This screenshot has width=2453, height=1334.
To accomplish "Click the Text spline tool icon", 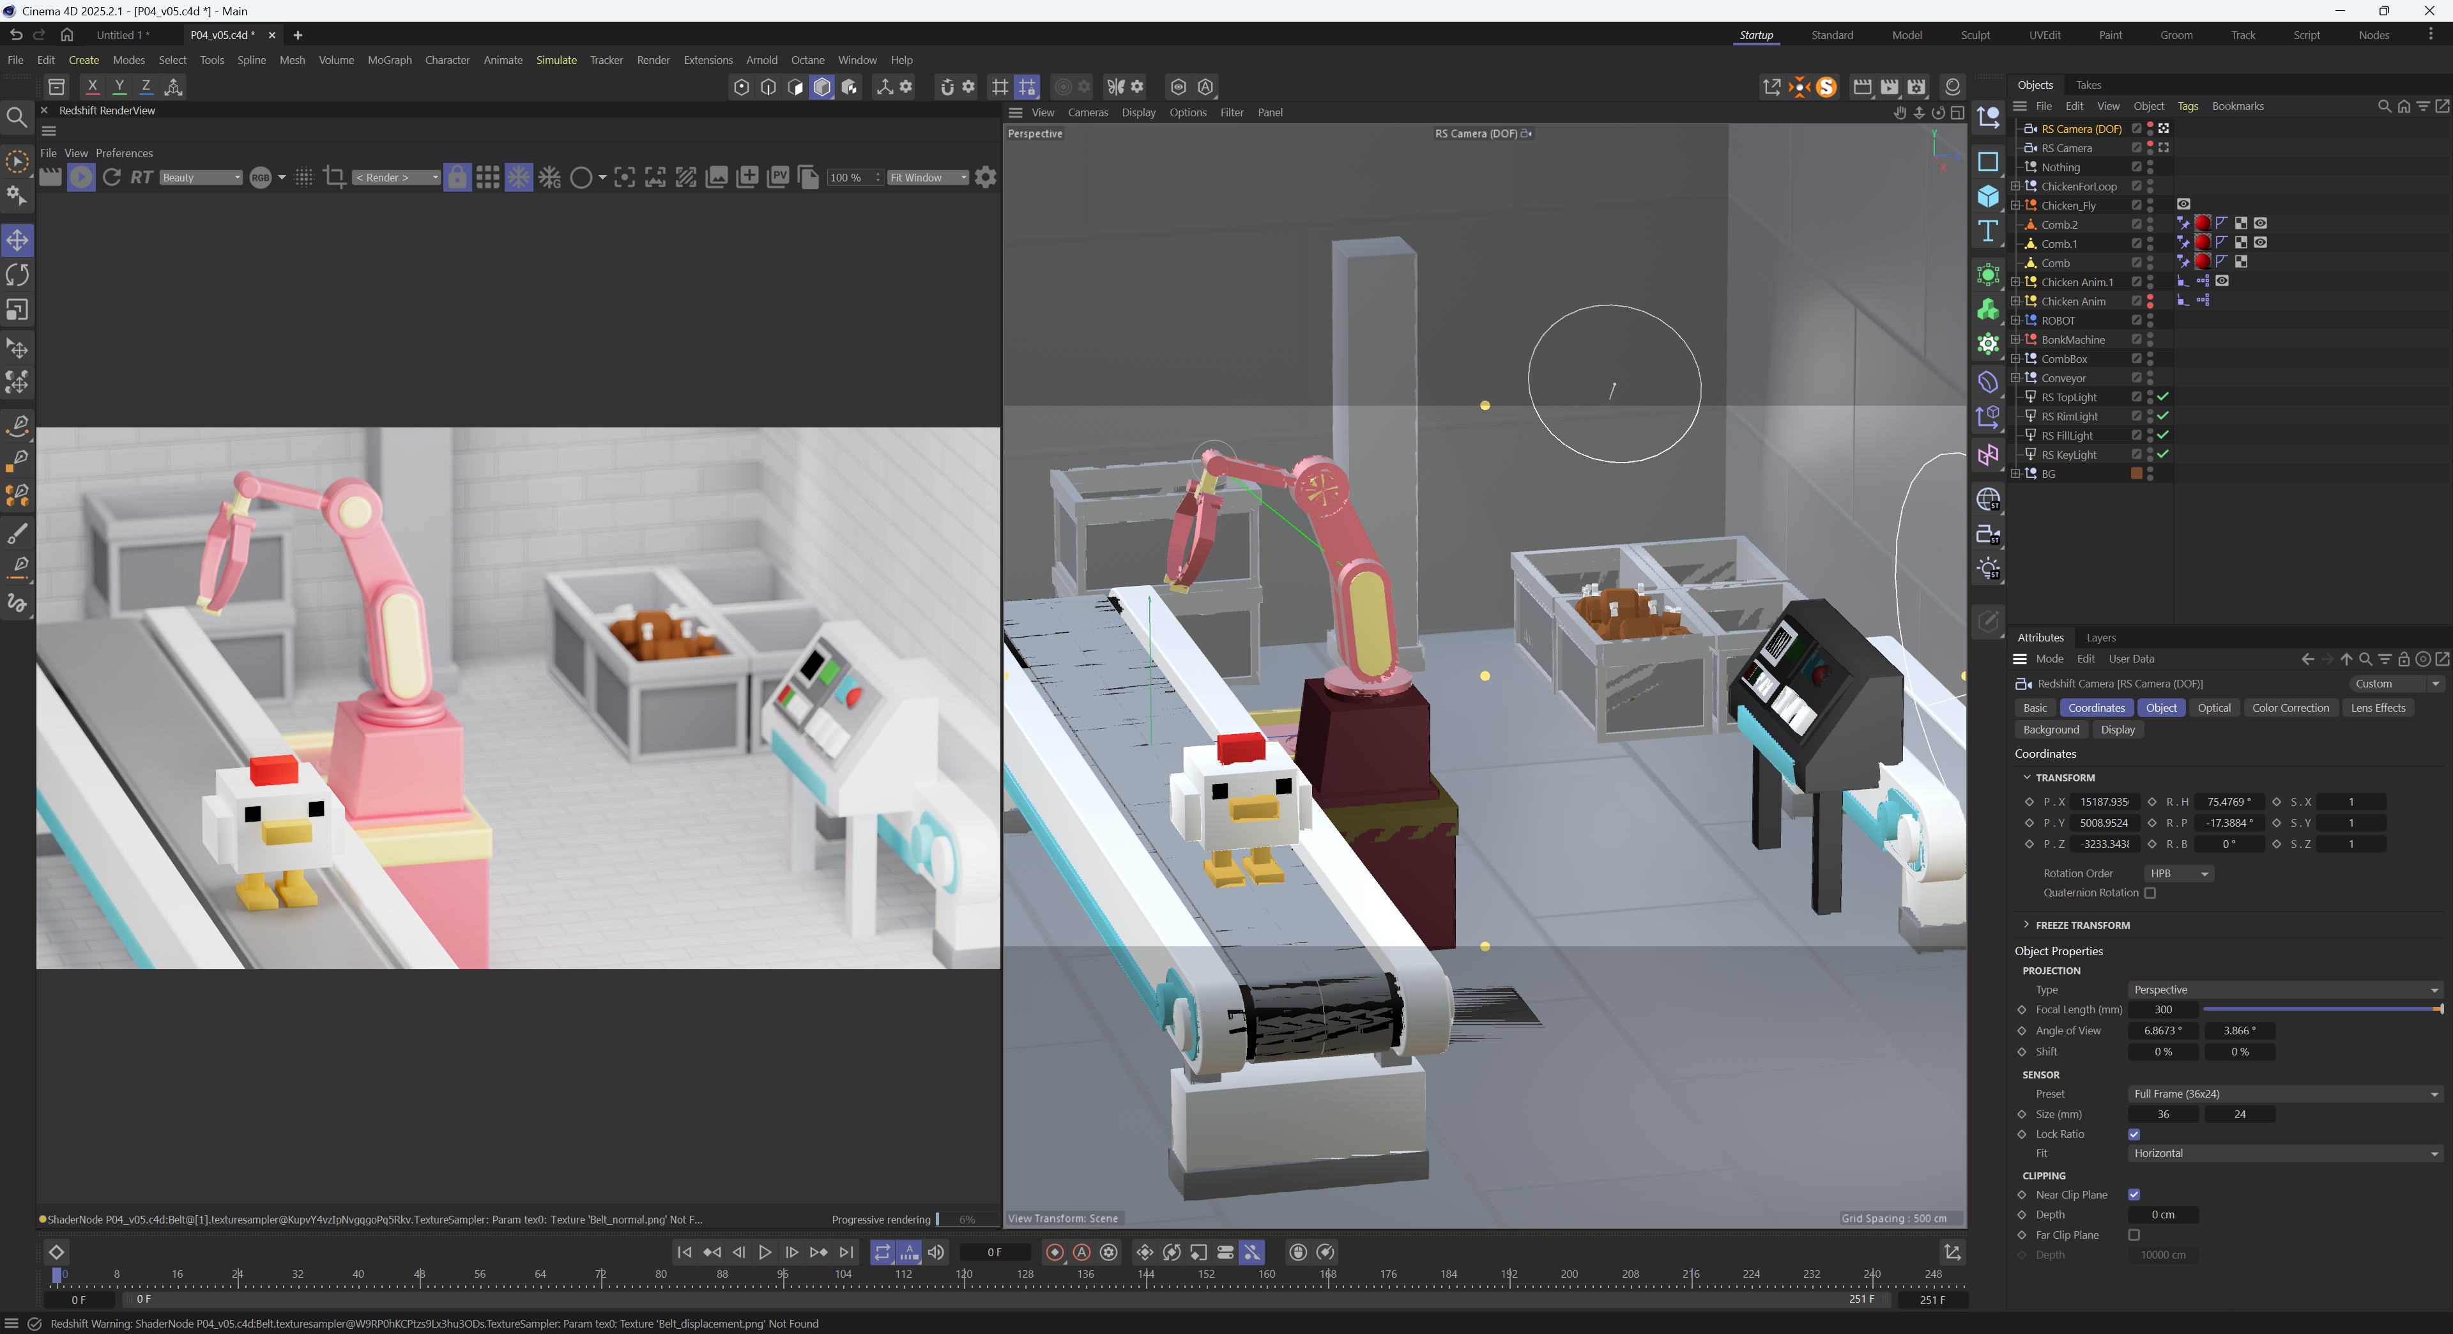I will point(1989,231).
